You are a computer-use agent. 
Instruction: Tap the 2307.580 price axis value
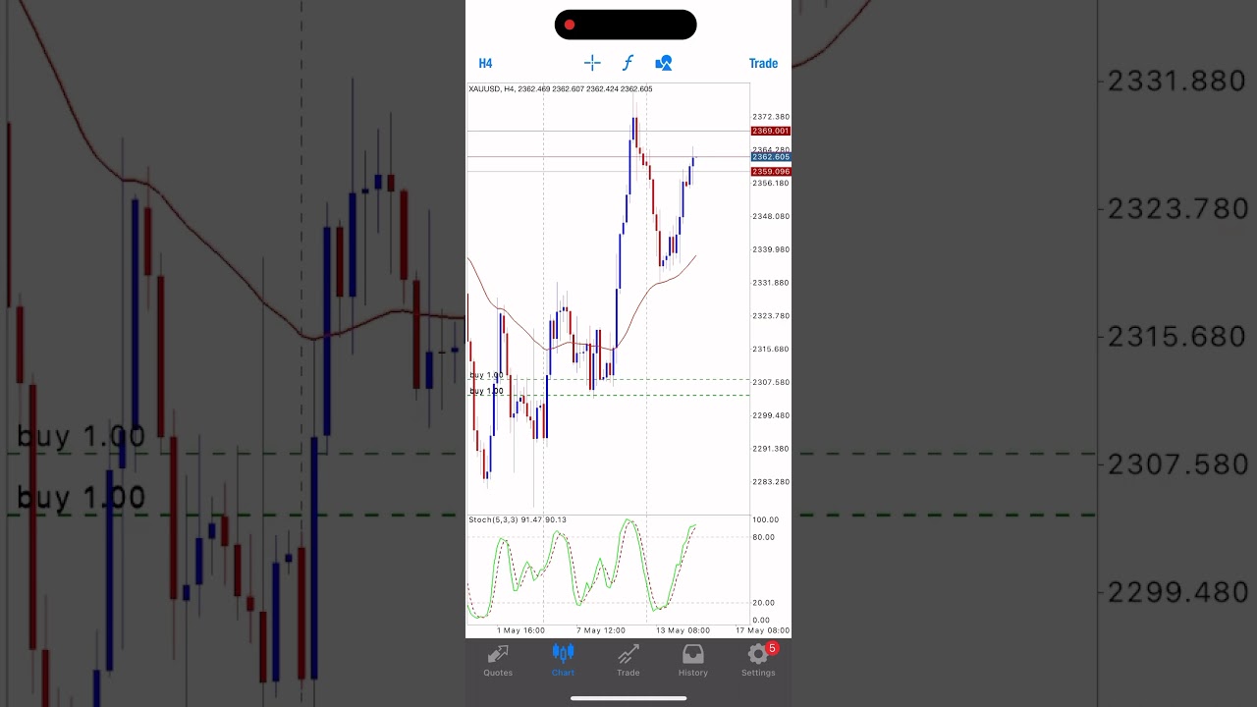point(771,382)
